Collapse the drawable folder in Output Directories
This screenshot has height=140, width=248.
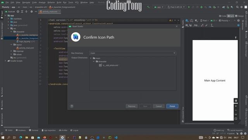[x=94, y=61]
